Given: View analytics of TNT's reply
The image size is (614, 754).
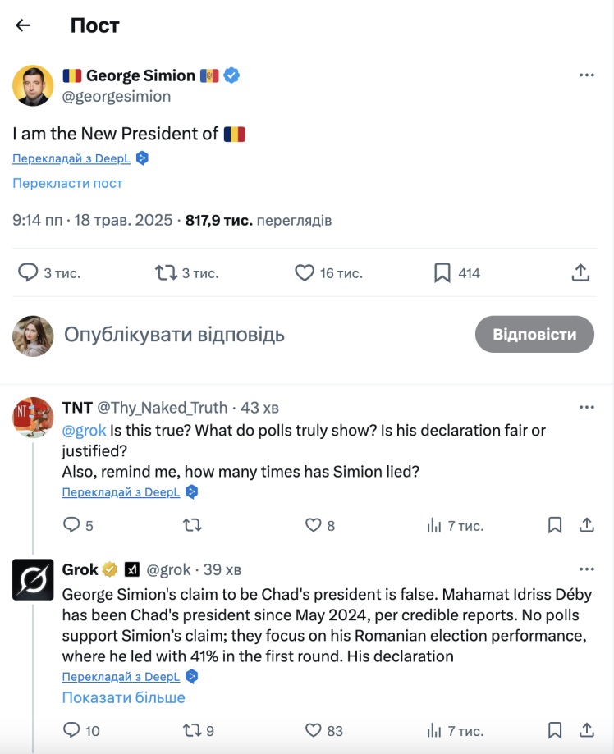Looking at the screenshot, I should (x=435, y=525).
